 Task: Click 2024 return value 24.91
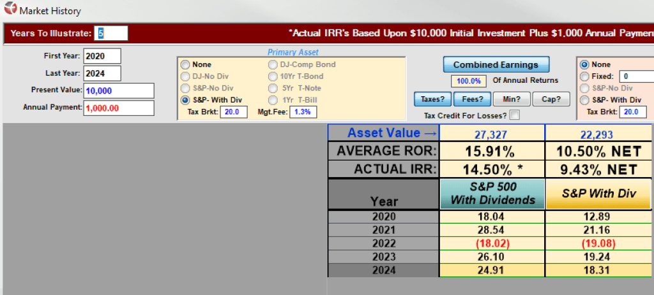492,270
